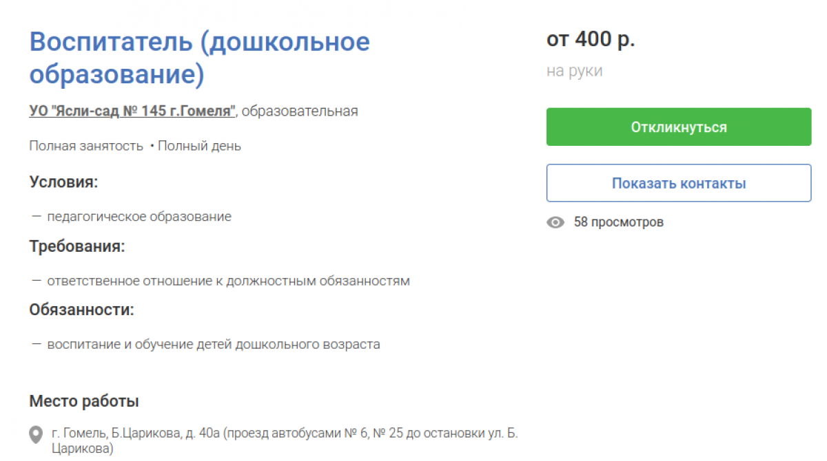Click the ответственное отношение requirement line

click(228, 281)
